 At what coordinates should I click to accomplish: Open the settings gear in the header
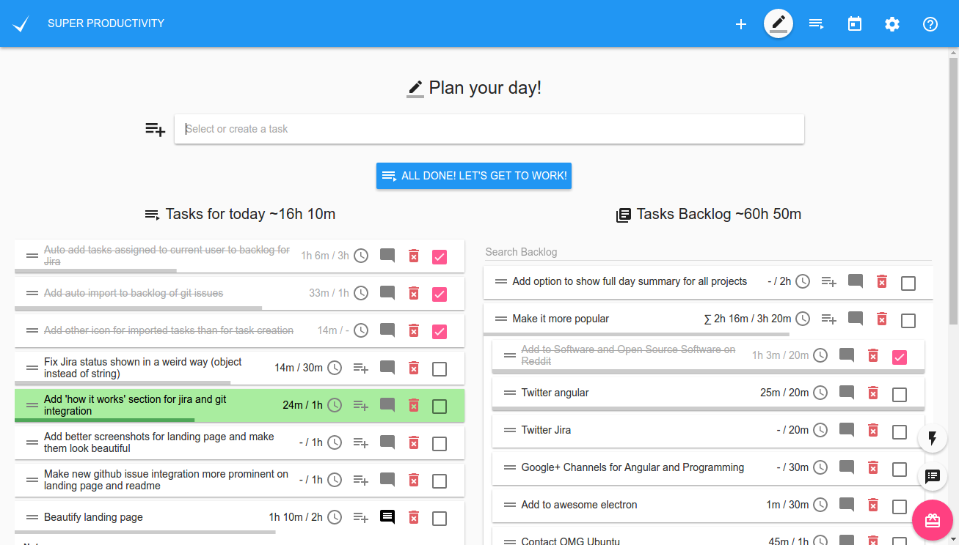tap(892, 24)
